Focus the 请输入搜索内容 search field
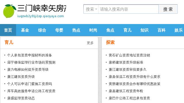The height and width of the screenshot is (103, 184). 129,9
